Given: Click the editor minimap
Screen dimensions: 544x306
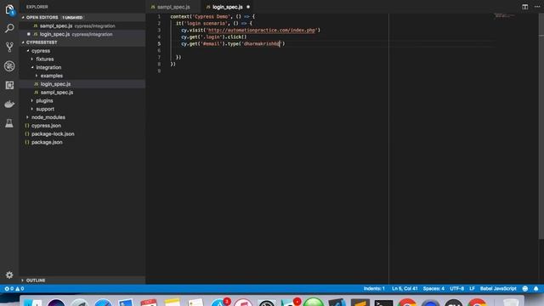Looking at the screenshot, I should click(504, 15).
